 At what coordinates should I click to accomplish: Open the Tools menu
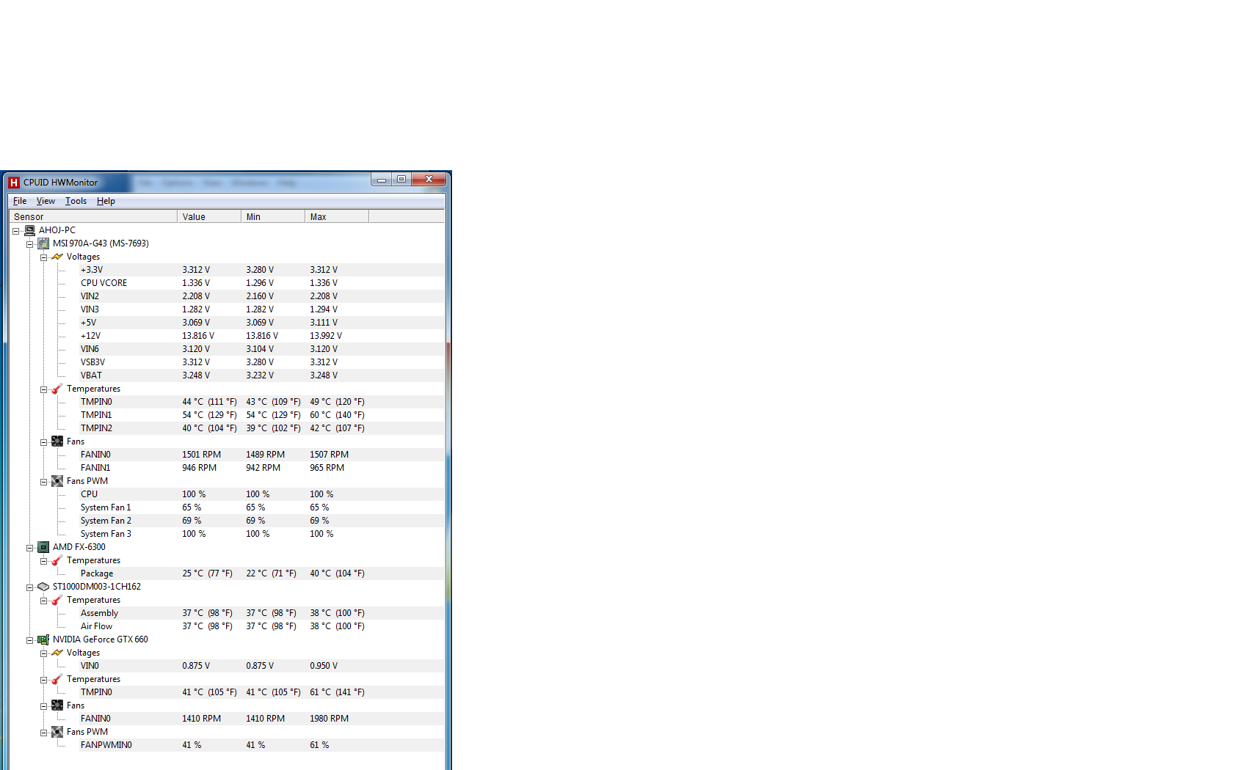click(76, 201)
